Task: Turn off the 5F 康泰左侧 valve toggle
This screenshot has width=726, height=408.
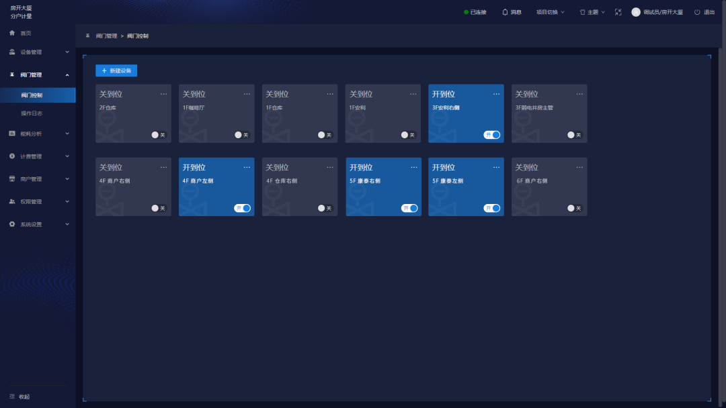Action: 491,209
